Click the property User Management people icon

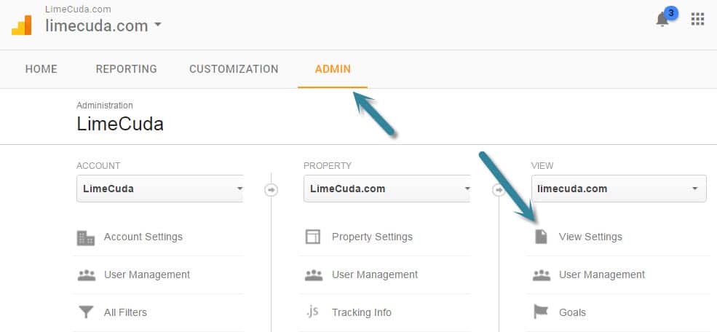click(314, 274)
